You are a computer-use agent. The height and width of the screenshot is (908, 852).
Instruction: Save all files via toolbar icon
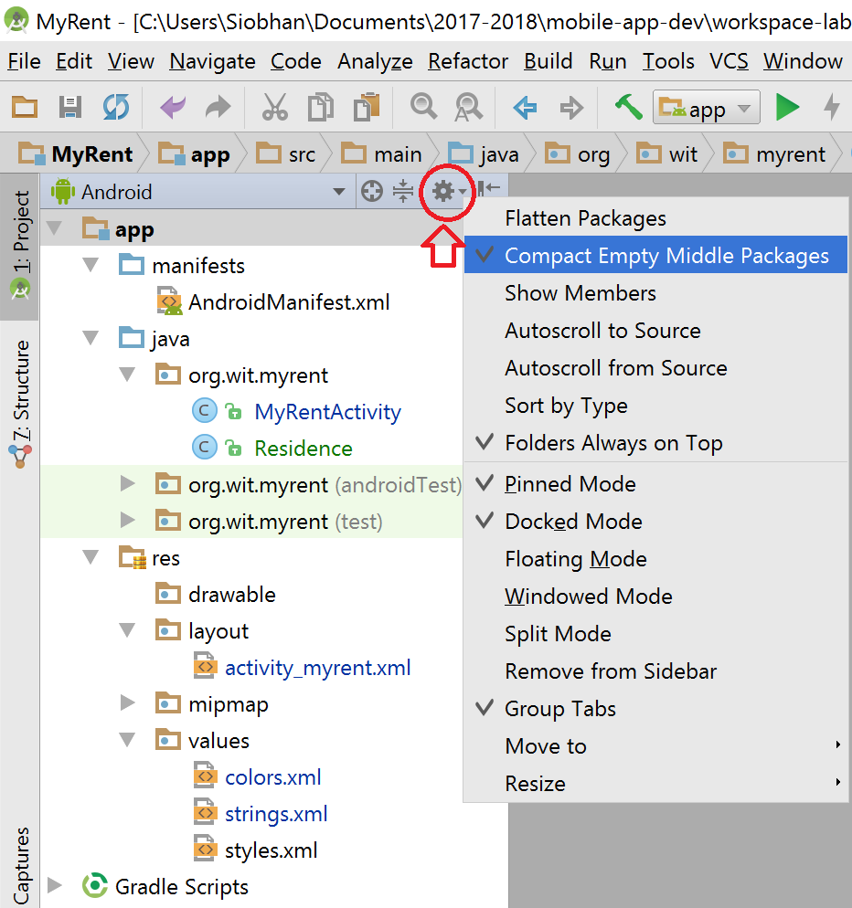click(69, 107)
